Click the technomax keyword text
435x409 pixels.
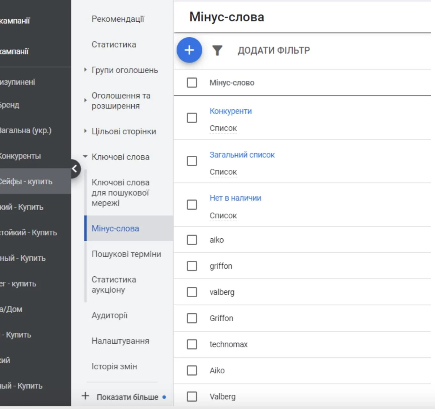point(228,344)
